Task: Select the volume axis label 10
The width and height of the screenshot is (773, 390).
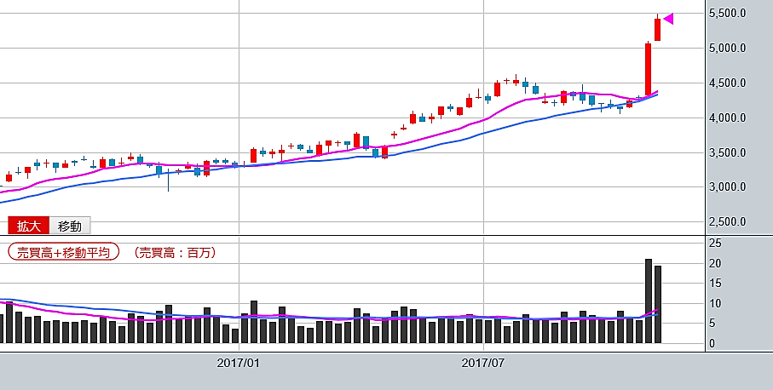Action: [x=715, y=304]
